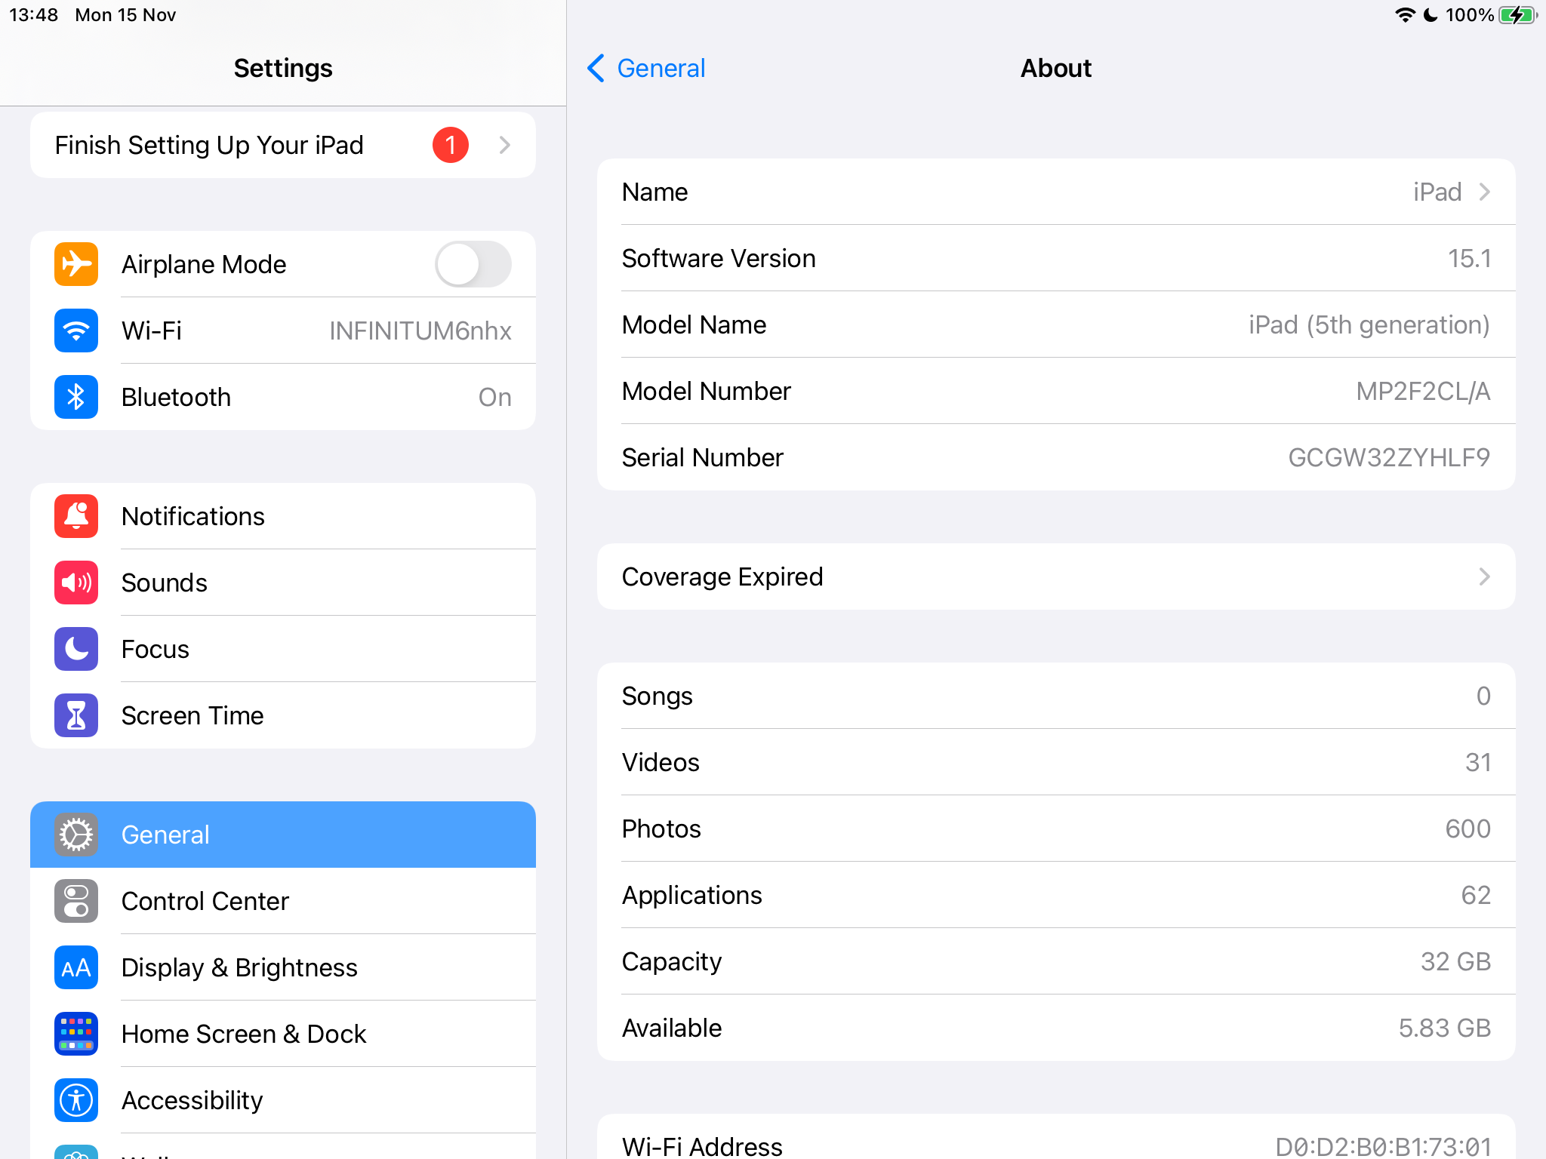The width and height of the screenshot is (1546, 1159).
Task: Select Control Center in sidebar
Action: click(x=283, y=901)
